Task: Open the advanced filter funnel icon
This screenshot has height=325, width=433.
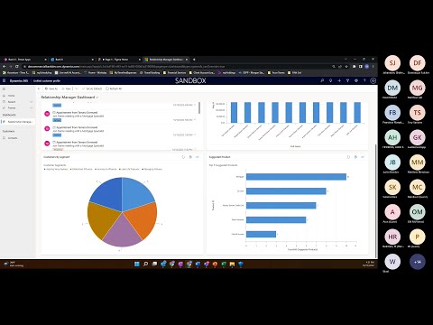Action: [347, 80]
